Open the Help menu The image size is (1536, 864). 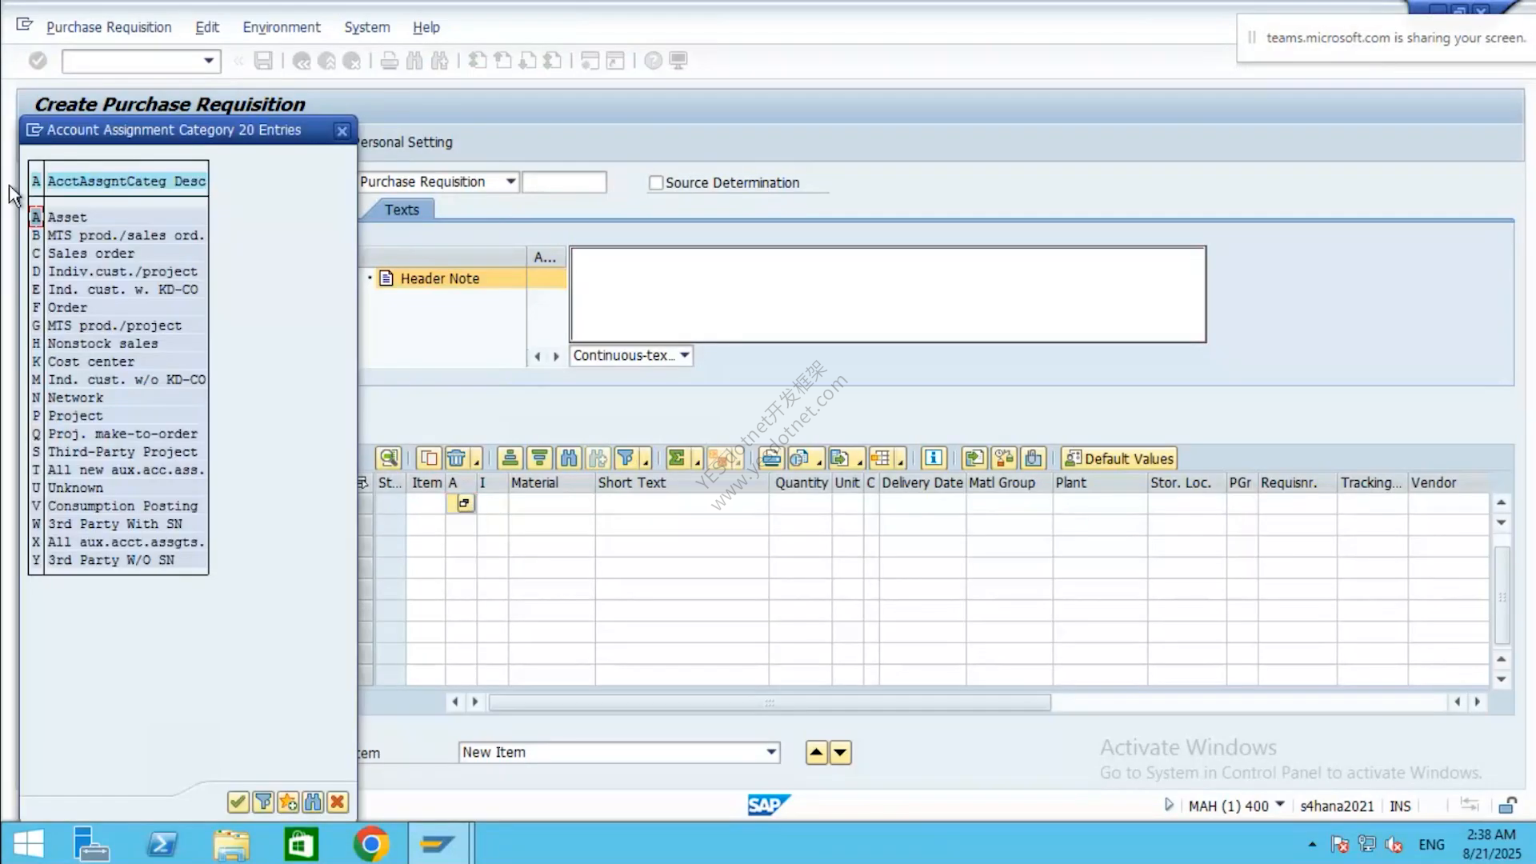(426, 27)
